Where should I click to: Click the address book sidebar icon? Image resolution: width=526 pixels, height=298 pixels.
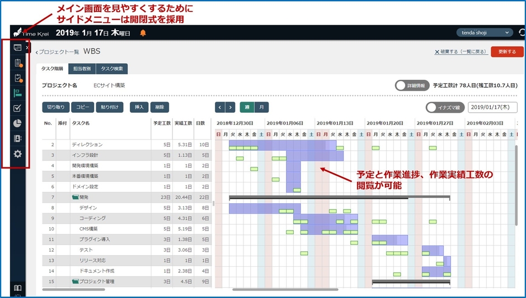(x=17, y=138)
